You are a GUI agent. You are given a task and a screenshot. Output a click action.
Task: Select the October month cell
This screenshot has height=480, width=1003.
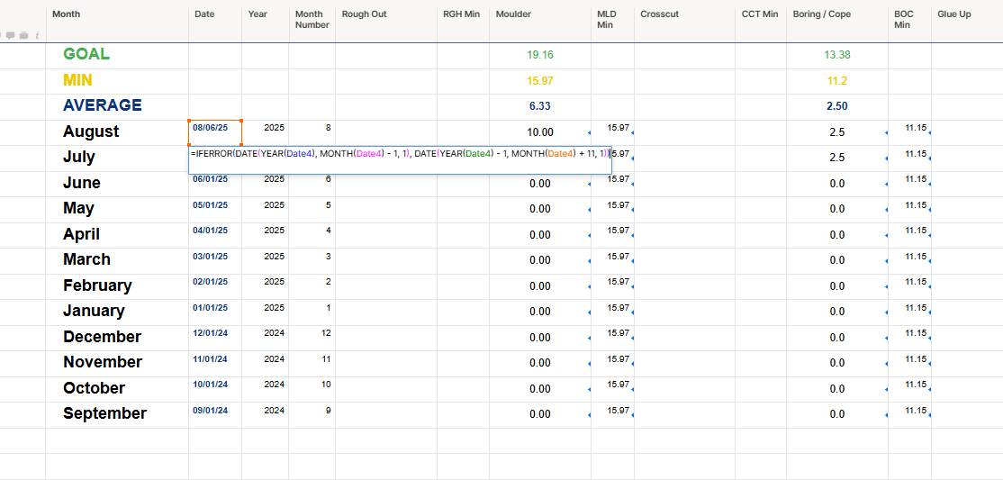click(x=117, y=388)
